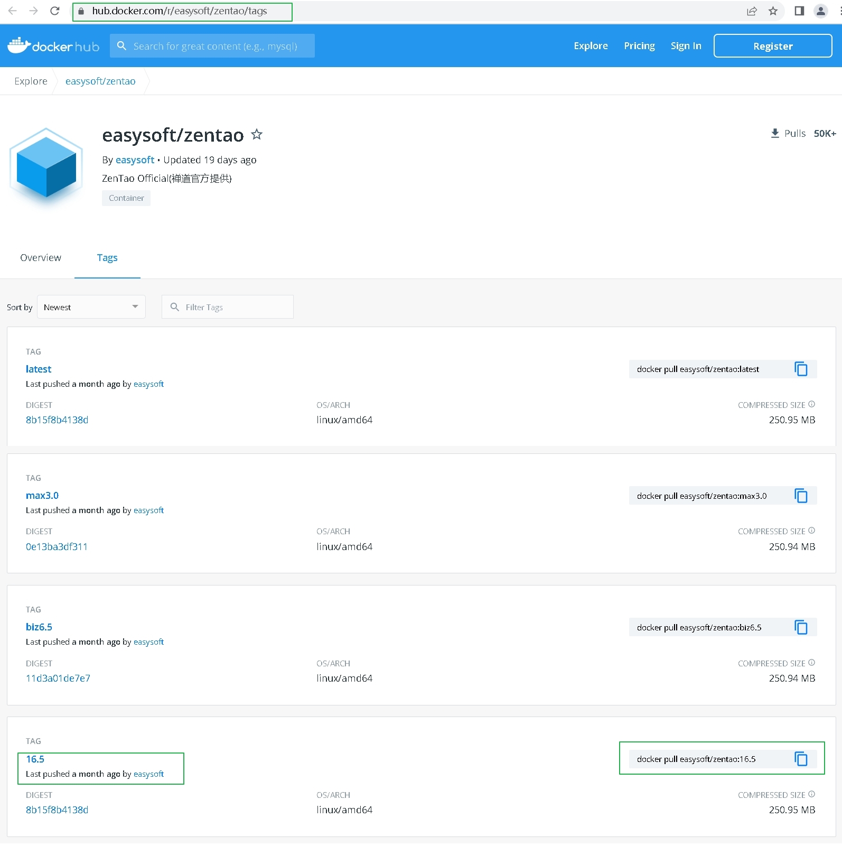Click the 50K+ pulls count
This screenshot has width=842, height=846.
[825, 133]
